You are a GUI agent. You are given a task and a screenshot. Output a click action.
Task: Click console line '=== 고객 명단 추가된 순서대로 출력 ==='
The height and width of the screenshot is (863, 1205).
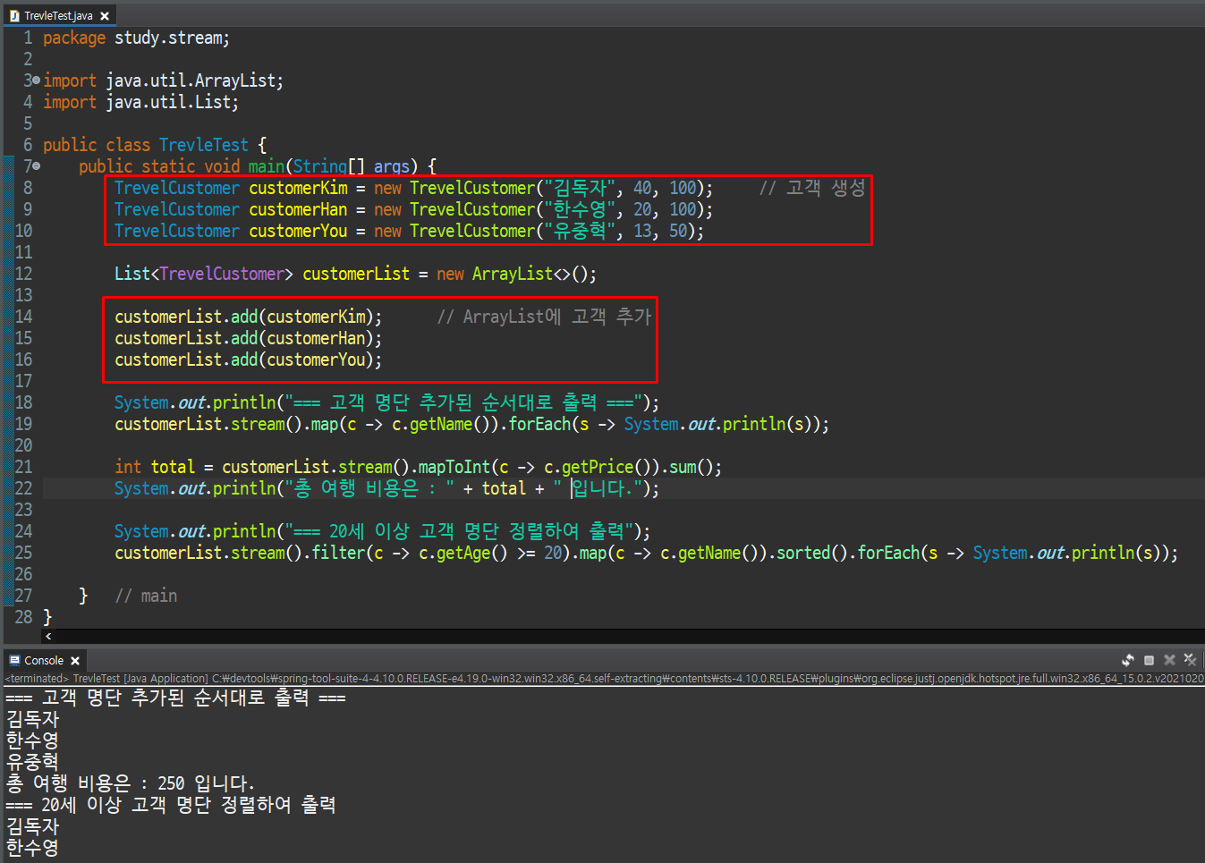point(175,698)
